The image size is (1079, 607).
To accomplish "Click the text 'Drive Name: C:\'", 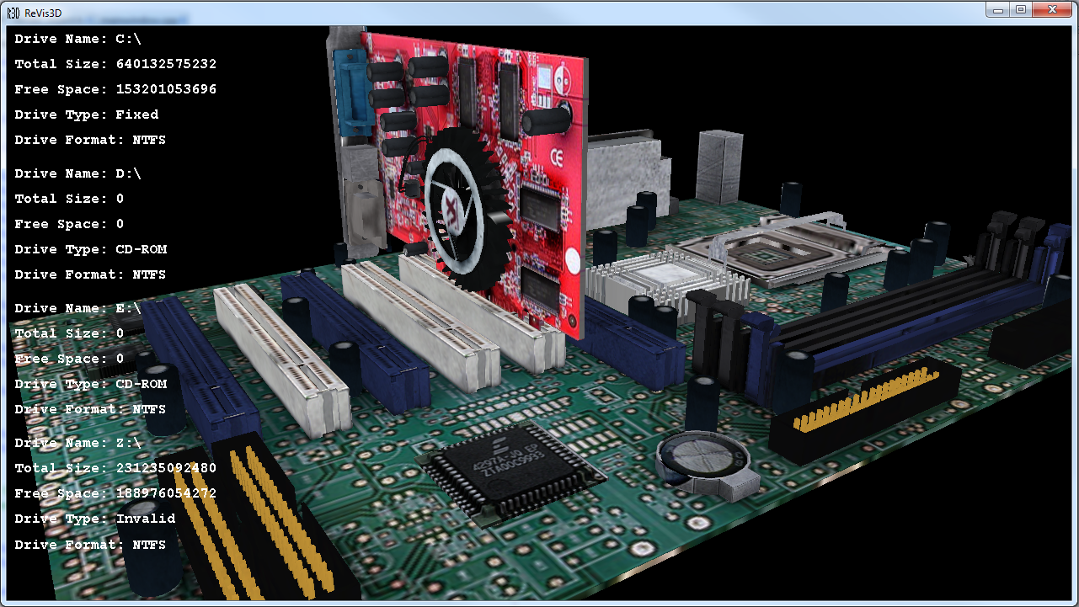I will [78, 39].
